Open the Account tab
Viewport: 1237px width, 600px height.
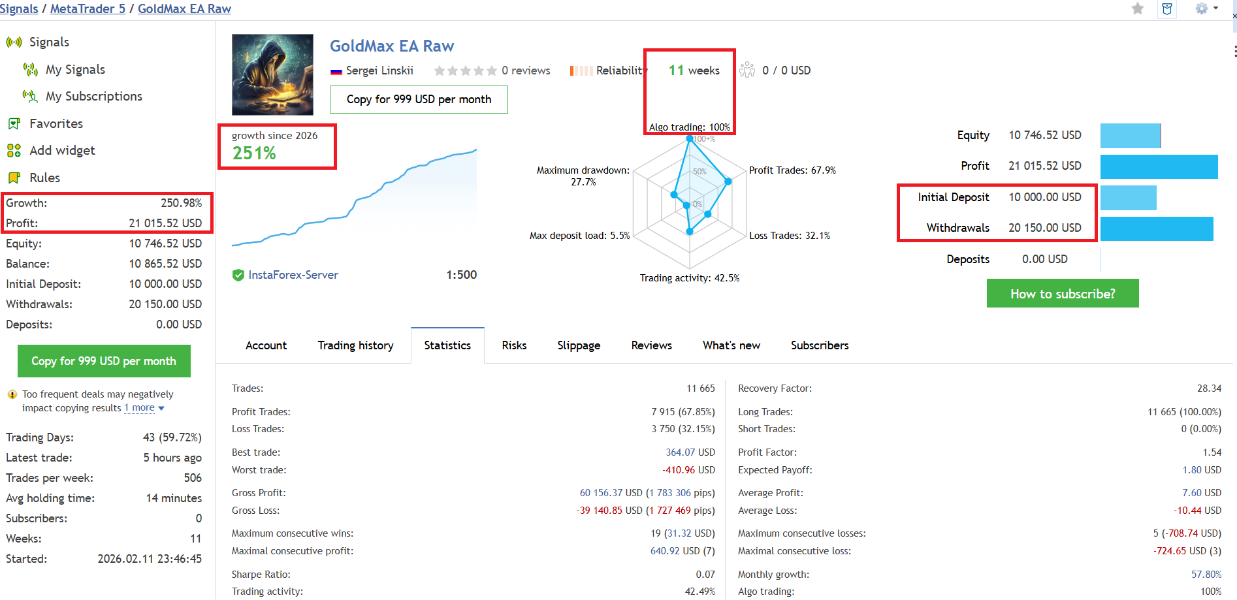[x=266, y=345]
